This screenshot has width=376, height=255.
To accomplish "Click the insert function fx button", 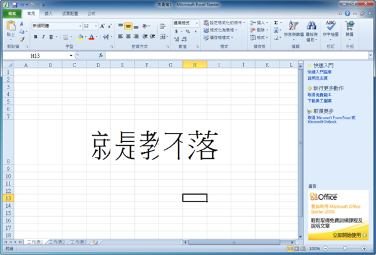I will click(101, 55).
